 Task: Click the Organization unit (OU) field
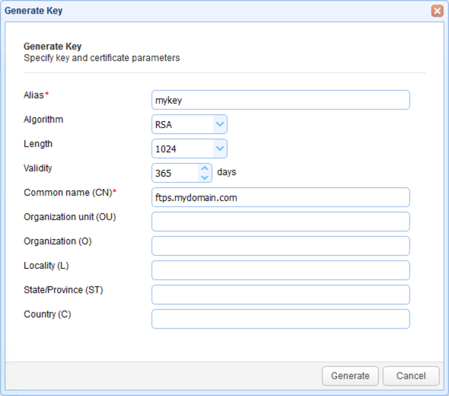click(x=281, y=222)
